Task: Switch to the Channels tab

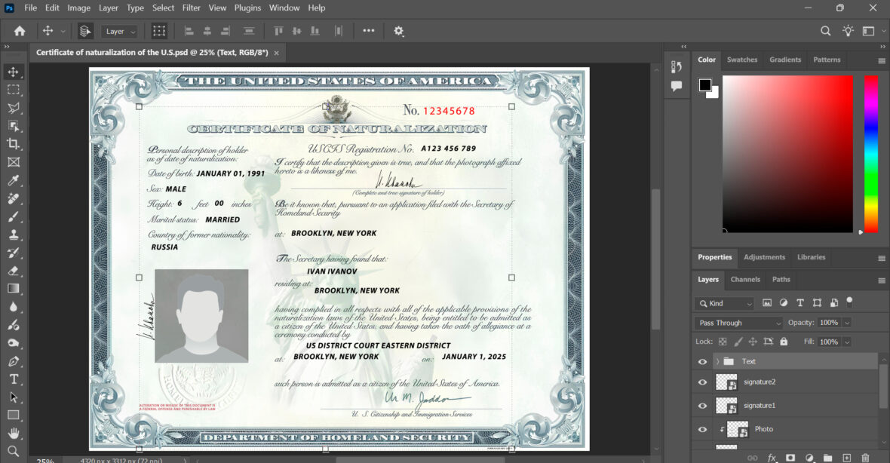Action: pyautogui.click(x=745, y=279)
